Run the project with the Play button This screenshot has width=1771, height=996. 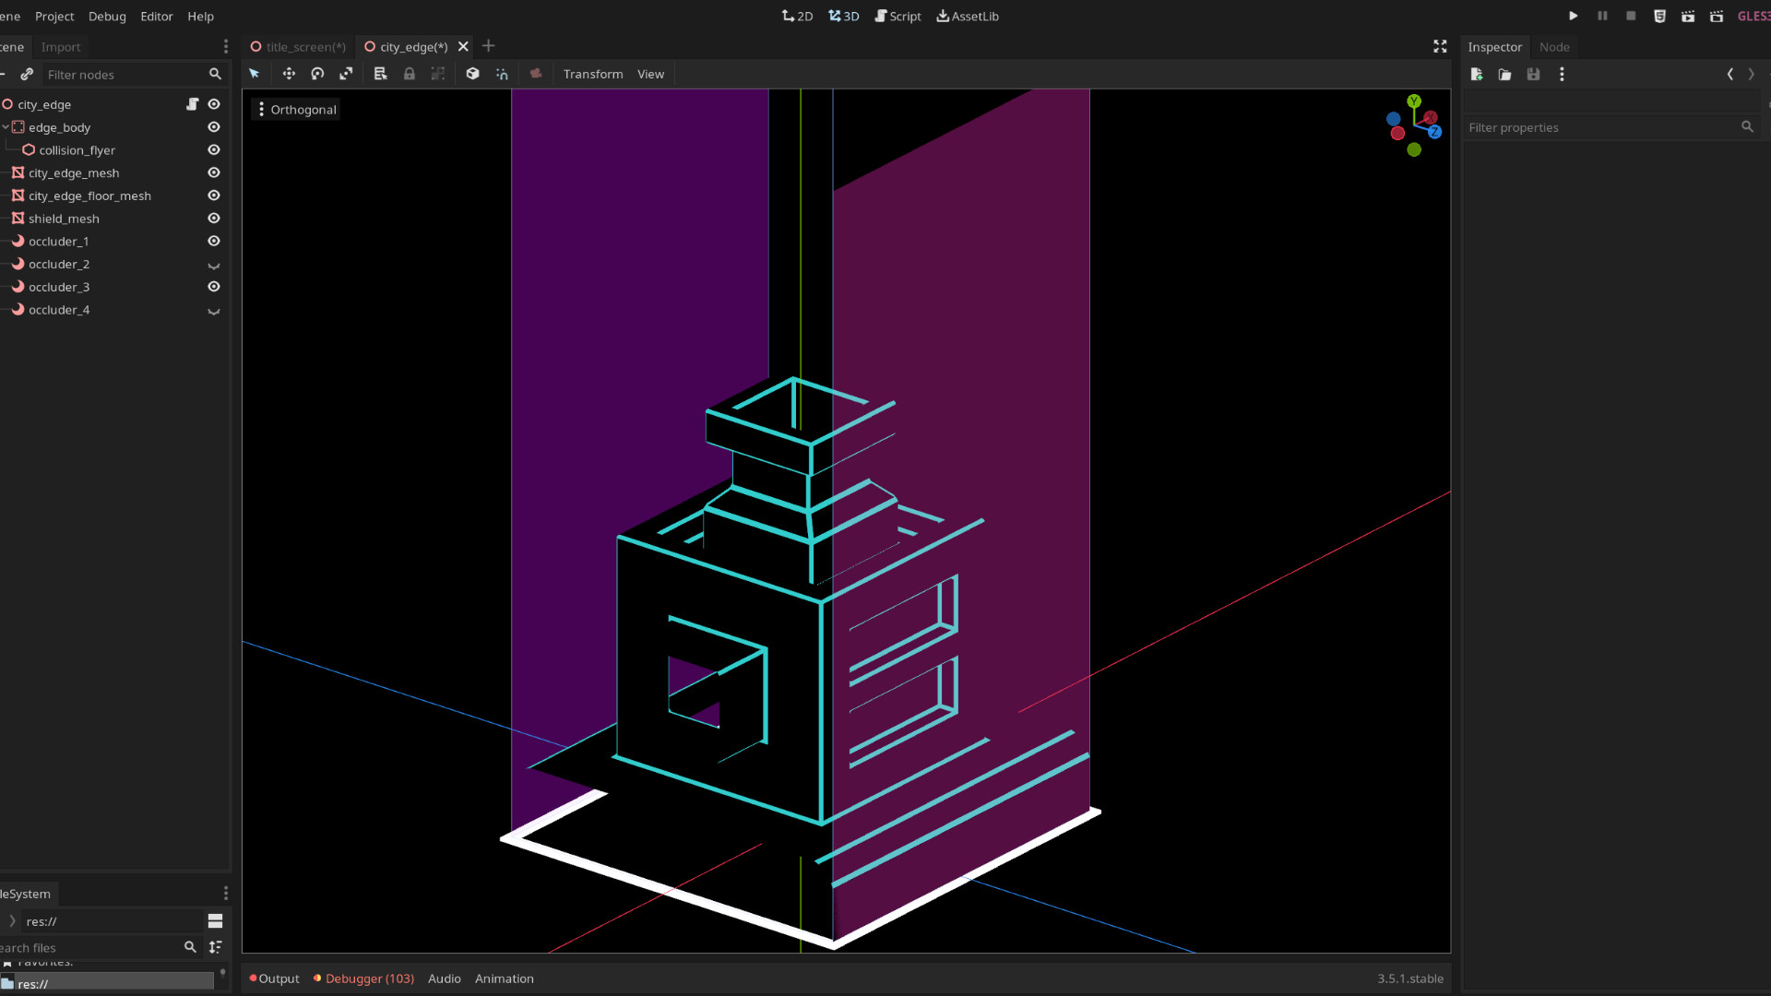pyautogui.click(x=1573, y=16)
